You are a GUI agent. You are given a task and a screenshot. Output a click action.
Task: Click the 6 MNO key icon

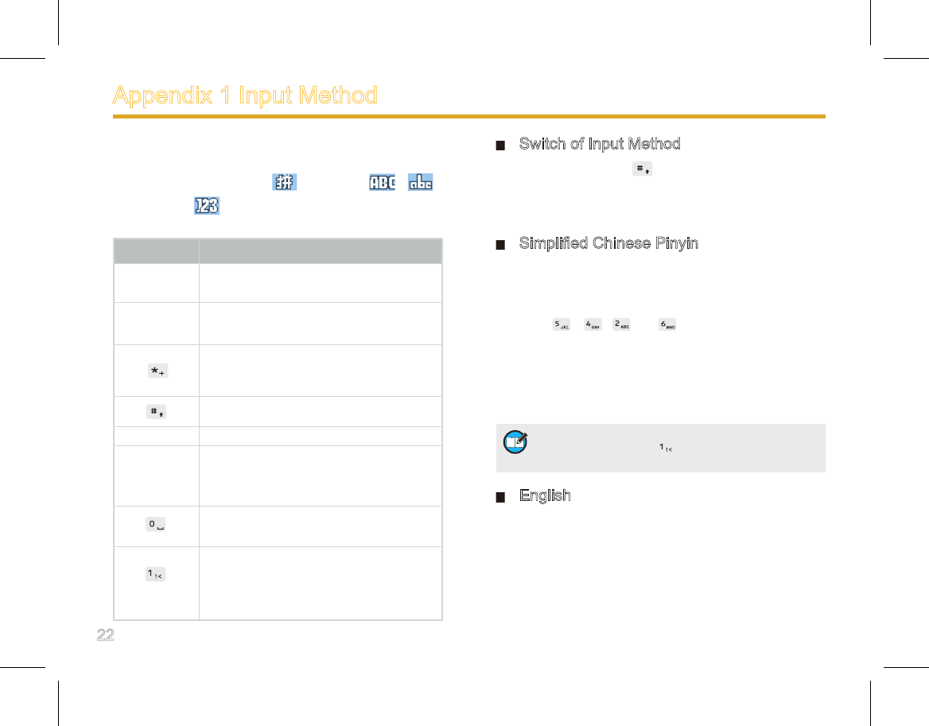[x=667, y=324]
